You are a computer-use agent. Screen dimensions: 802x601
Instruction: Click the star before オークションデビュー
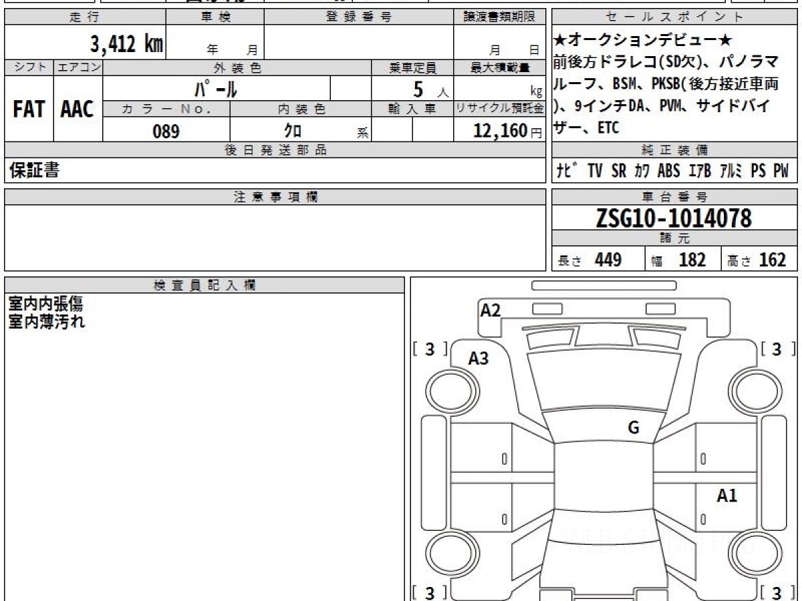click(x=561, y=40)
